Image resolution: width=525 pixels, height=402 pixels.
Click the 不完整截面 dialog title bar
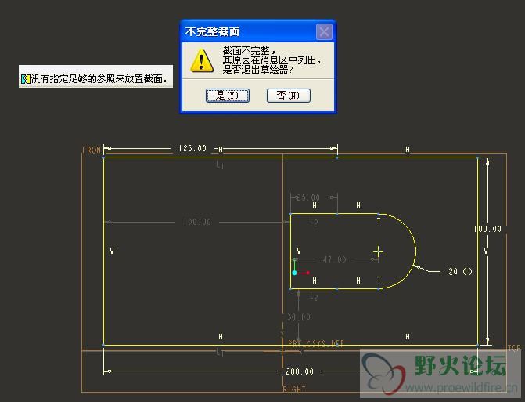[x=258, y=31]
